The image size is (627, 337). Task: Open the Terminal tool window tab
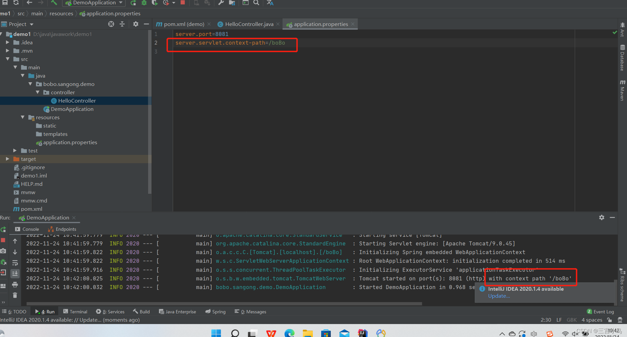78,311
